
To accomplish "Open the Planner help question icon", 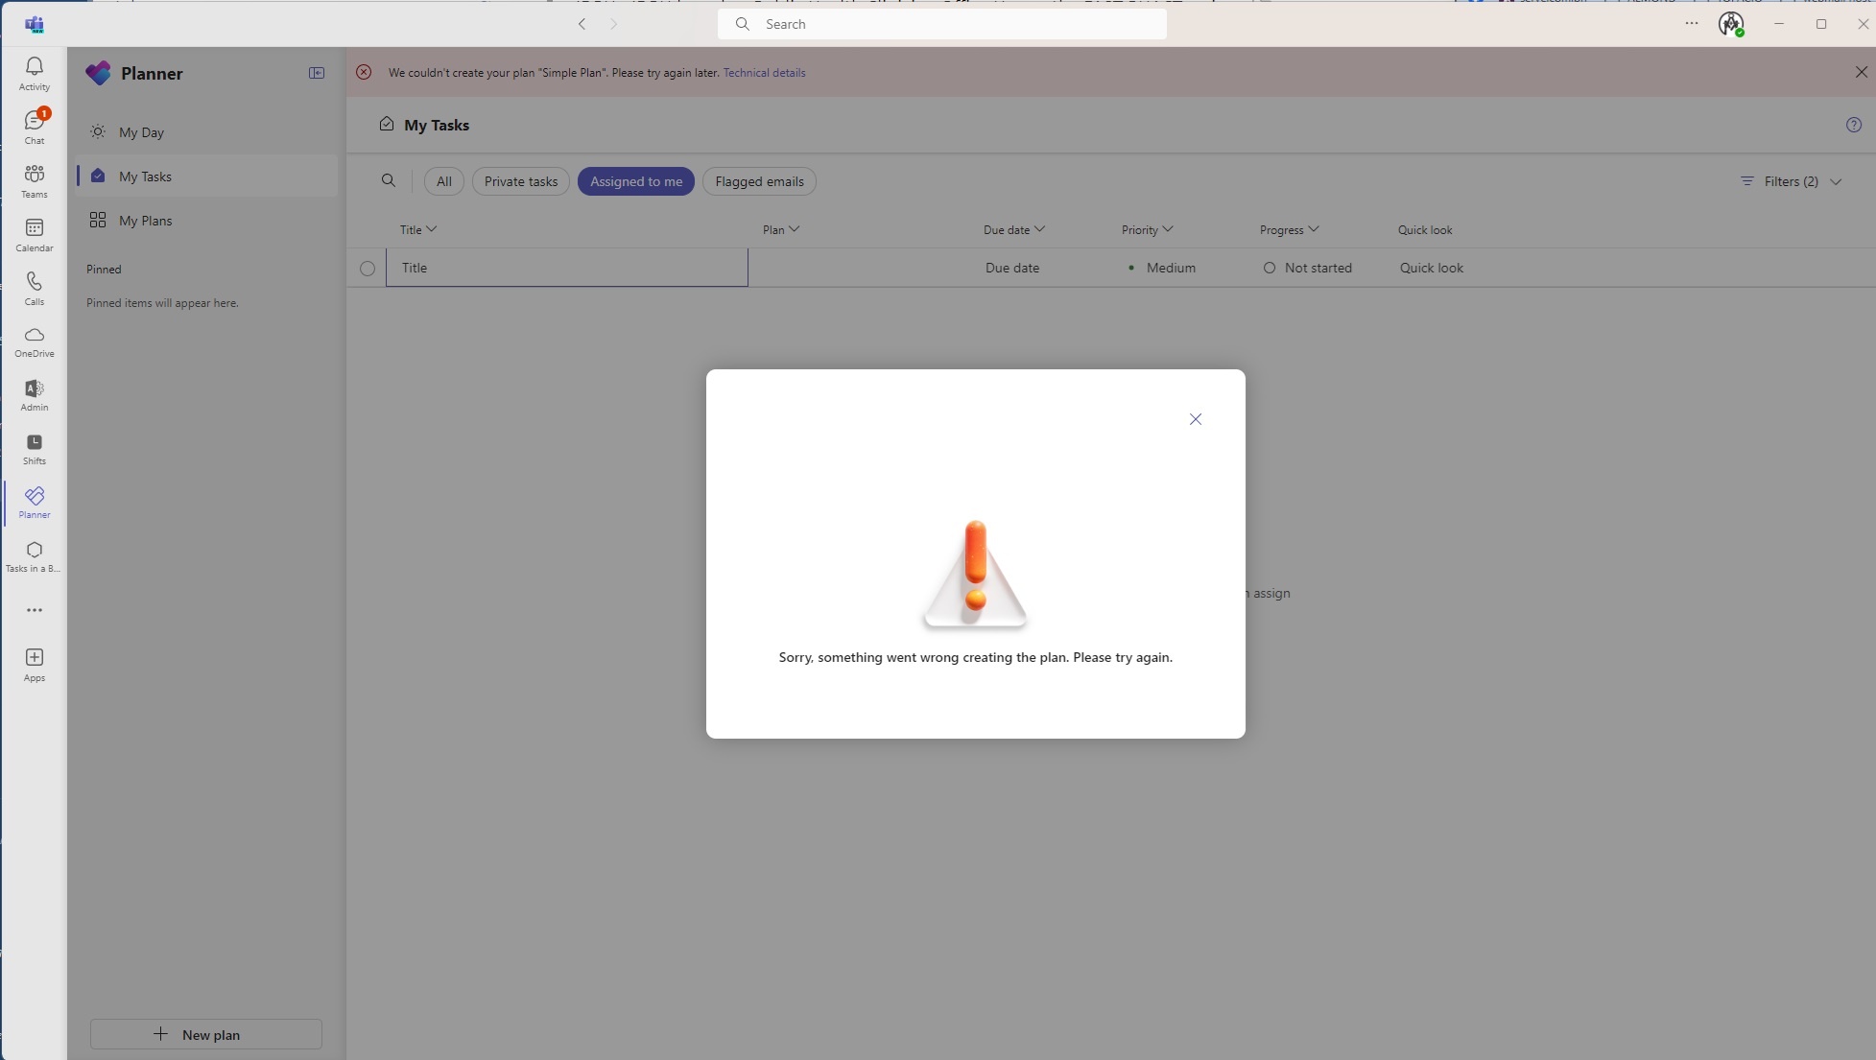I will (1853, 125).
